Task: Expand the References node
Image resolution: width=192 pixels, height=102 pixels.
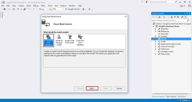Action: click(x=156, y=31)
